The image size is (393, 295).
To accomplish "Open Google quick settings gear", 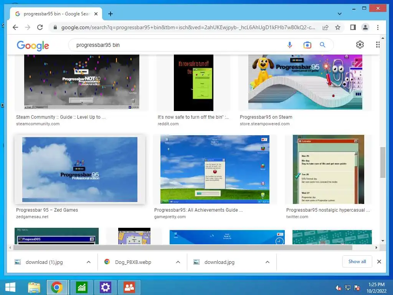I will click(x=360, y=45).
